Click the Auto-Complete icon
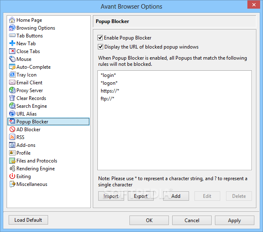The height and width of the screenshot is (232, 263). 12,67
